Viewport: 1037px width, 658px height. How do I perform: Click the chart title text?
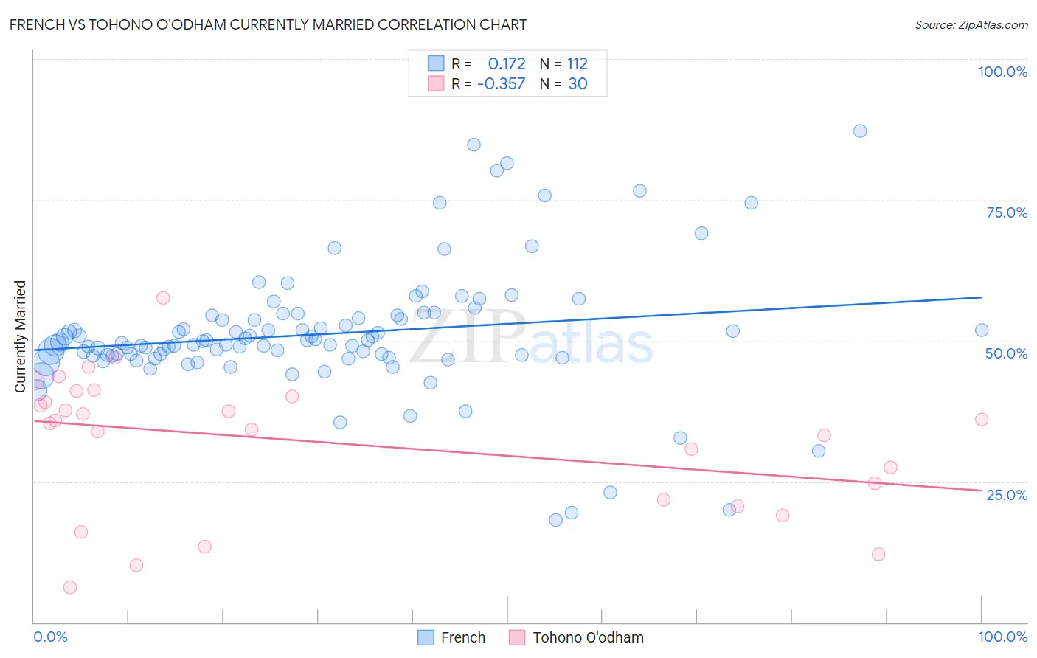point(268,24)
